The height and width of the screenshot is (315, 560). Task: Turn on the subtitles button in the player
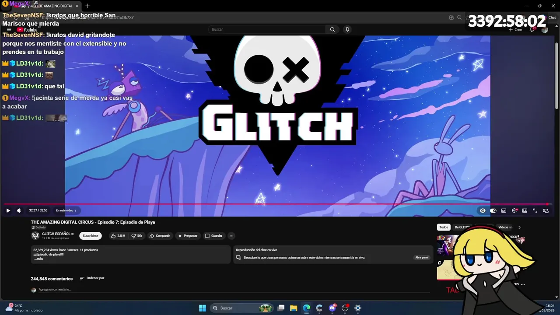(504, 210)
